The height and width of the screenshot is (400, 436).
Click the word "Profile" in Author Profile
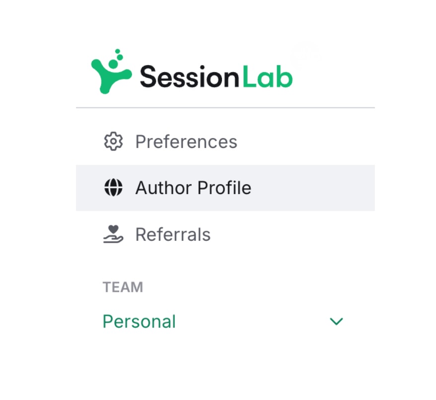click(x=224, y=188)
